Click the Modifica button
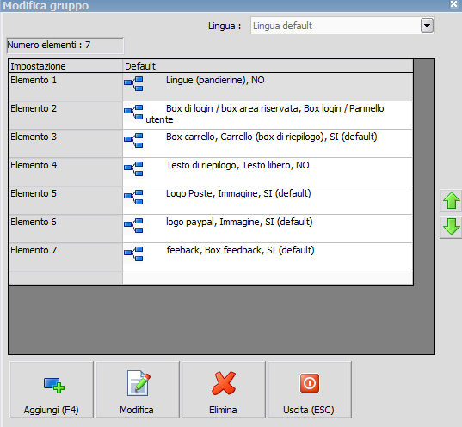This screenshot has width=462, height=427. coord(138,389)
